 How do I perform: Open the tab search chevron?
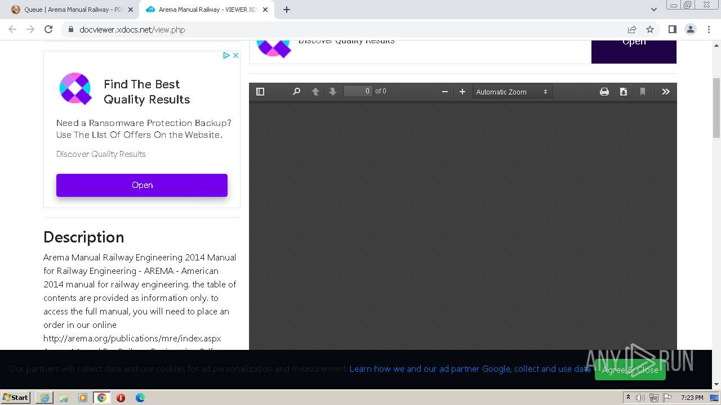coord(653,10)
